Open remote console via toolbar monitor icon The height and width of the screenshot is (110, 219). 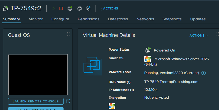click(x=70, y=8)
